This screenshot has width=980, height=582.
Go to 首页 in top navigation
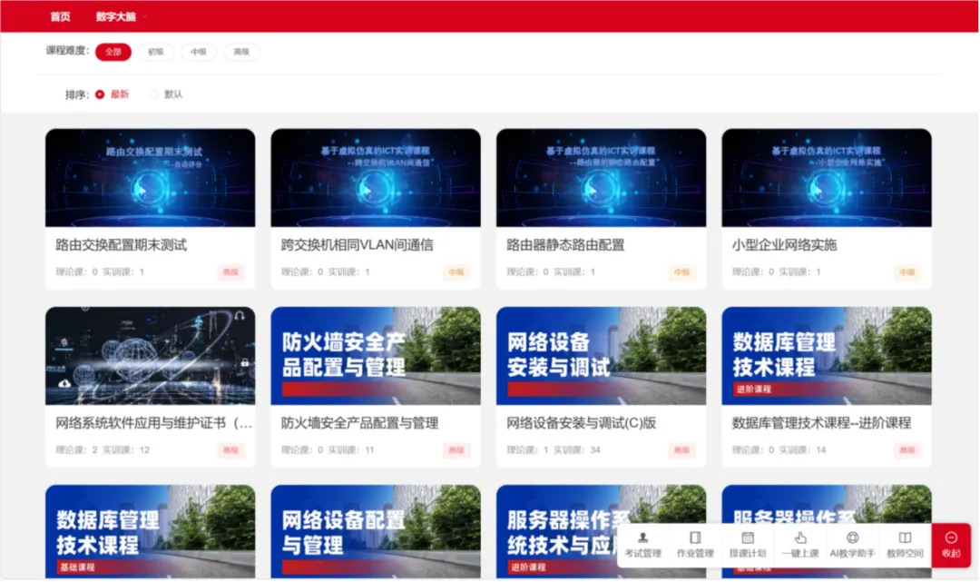60,16
